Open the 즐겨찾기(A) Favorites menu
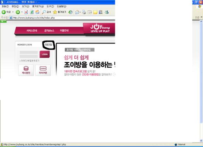 tap(38, 6)
